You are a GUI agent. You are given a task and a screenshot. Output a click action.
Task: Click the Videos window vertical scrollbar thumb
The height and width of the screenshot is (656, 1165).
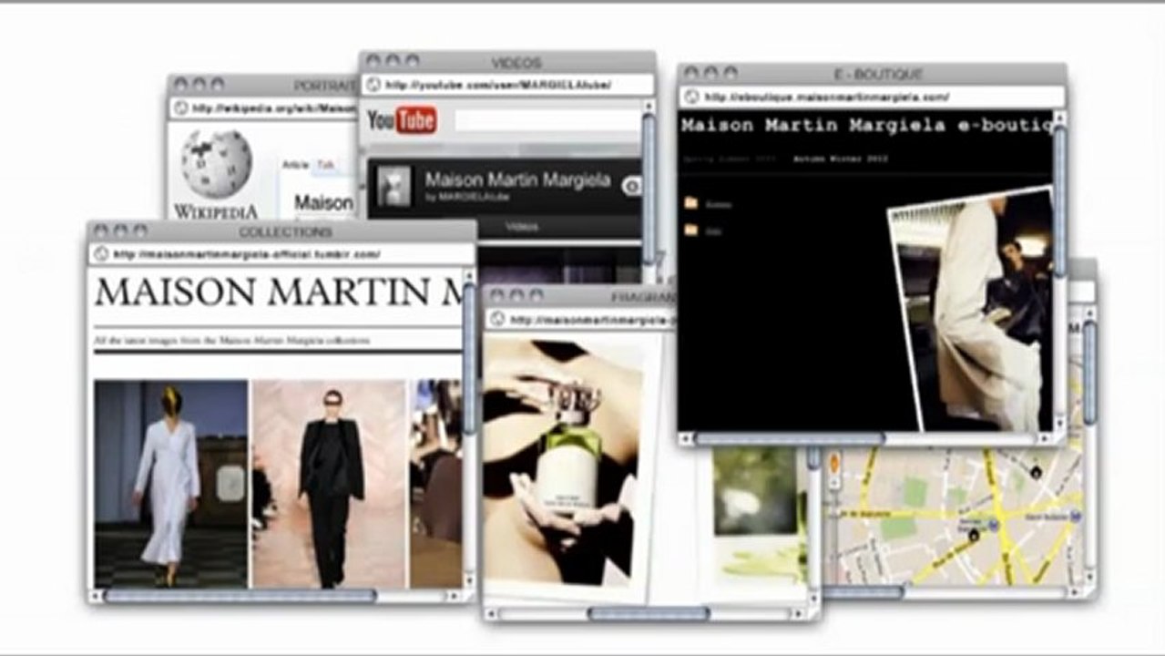click(649, 187)
